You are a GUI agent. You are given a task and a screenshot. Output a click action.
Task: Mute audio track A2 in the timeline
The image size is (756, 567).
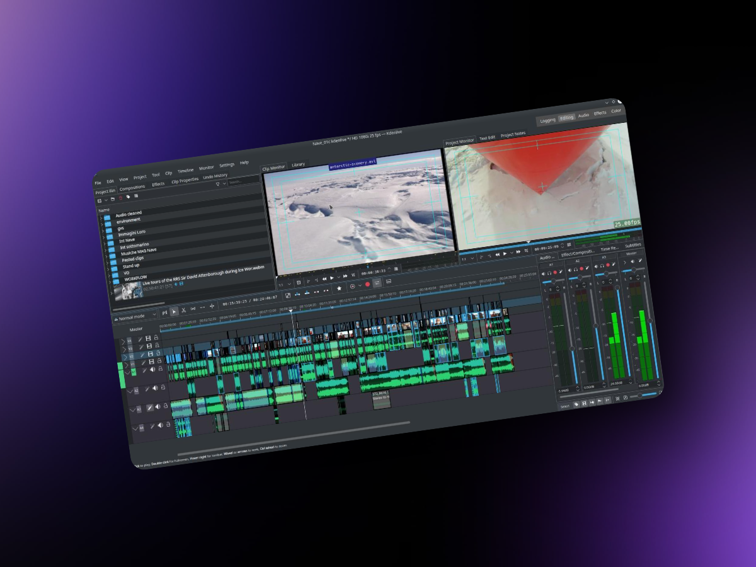pos(155,388)
